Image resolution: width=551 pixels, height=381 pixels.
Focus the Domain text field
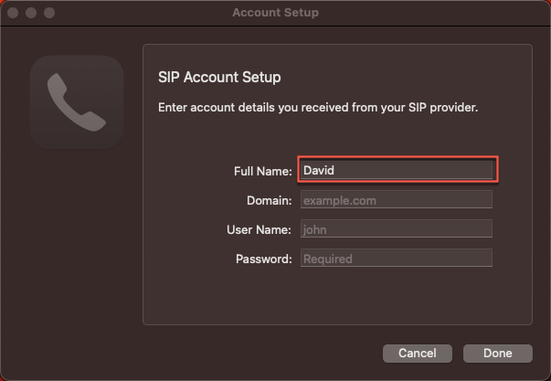click(x=396, y=199)
